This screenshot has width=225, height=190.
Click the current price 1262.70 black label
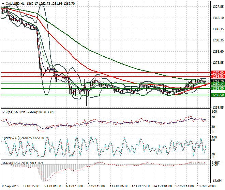(218, 81)
